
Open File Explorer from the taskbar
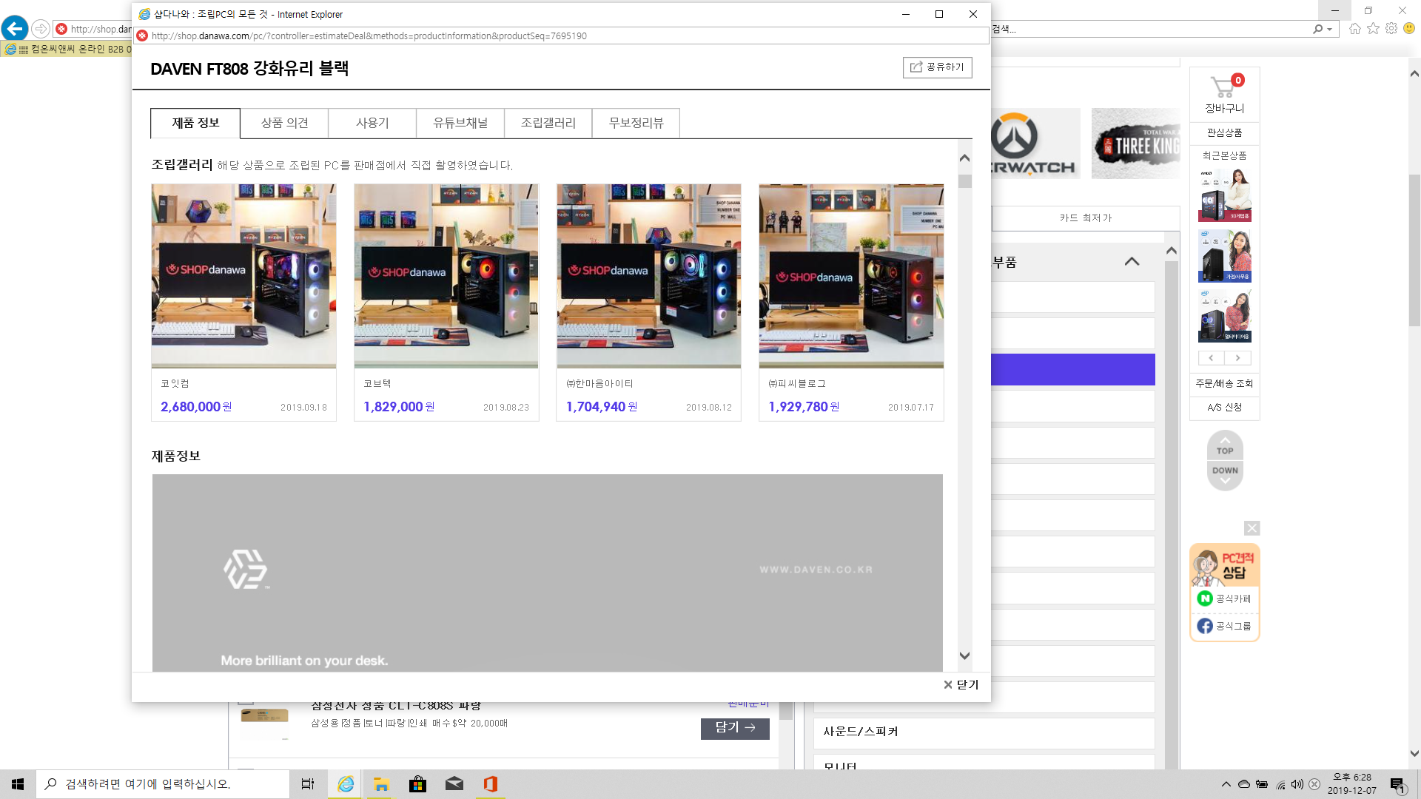[381, 784]
